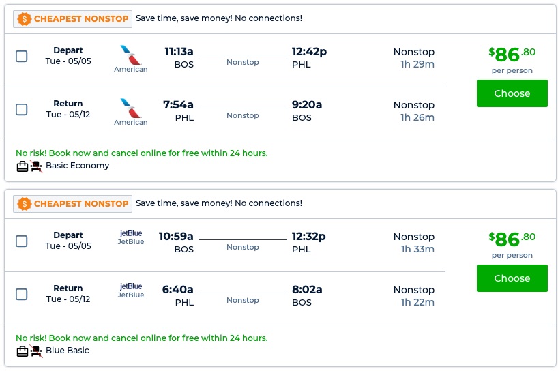Click the JetBlue logo on depart row

coord(130,233)
